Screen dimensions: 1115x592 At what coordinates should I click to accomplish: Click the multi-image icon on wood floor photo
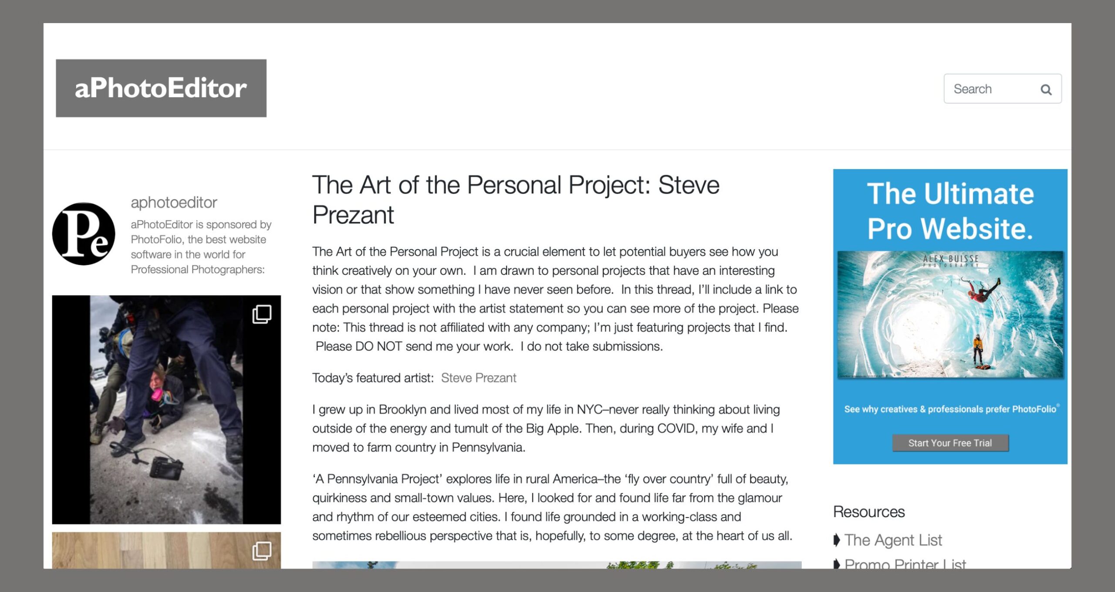[x=262, y=551]
